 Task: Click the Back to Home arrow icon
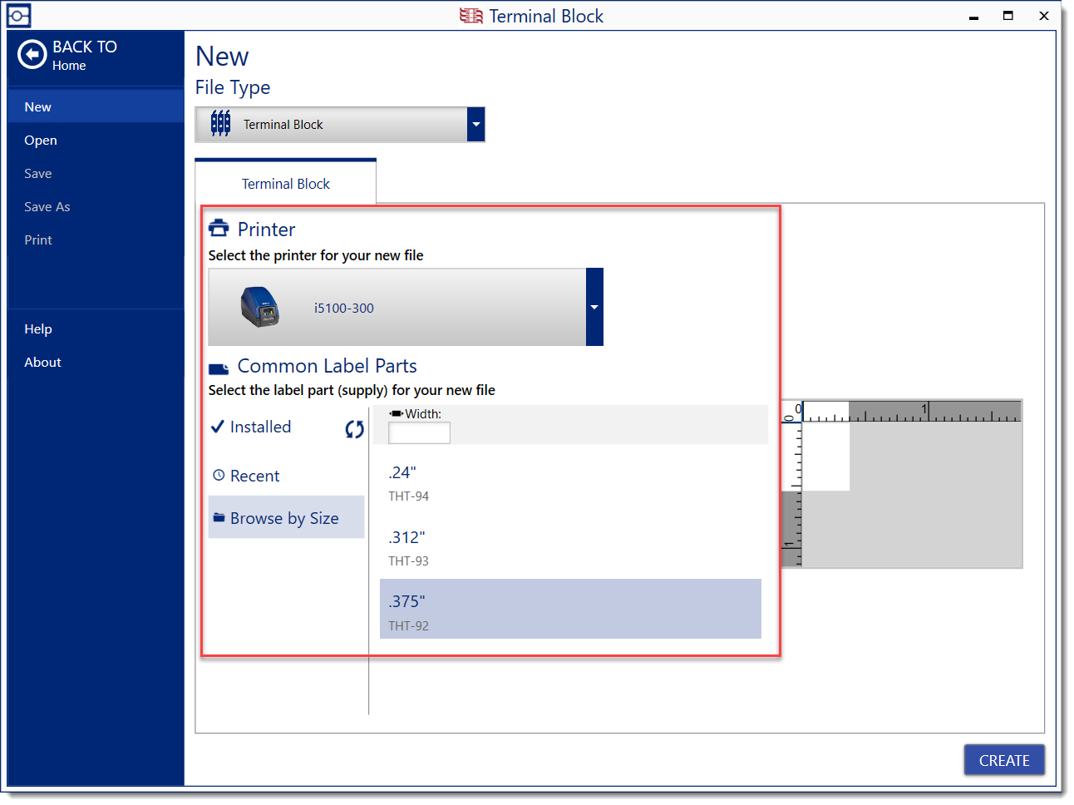tap(32, 55)
